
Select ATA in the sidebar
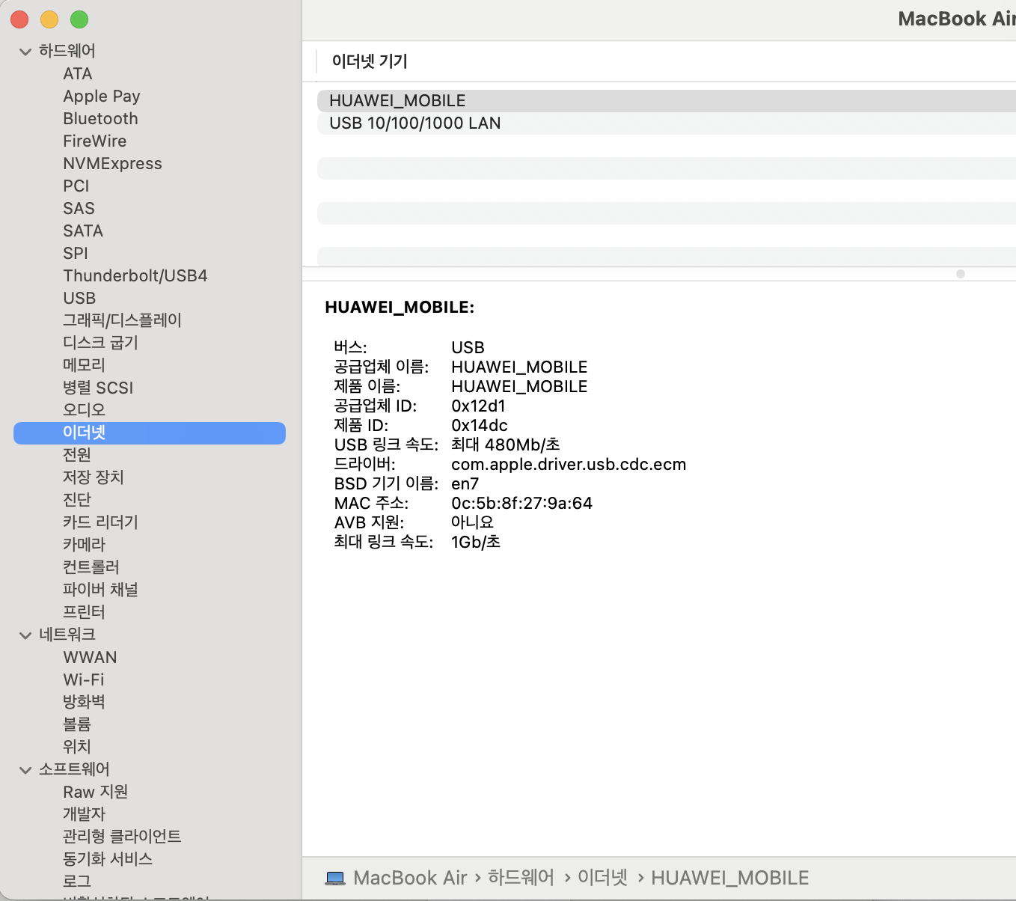[78, 74]
